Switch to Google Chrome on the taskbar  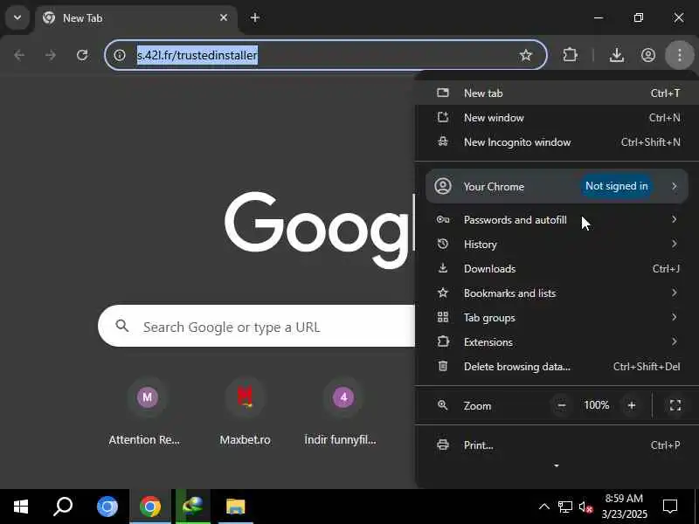click(x=150, y=507)
